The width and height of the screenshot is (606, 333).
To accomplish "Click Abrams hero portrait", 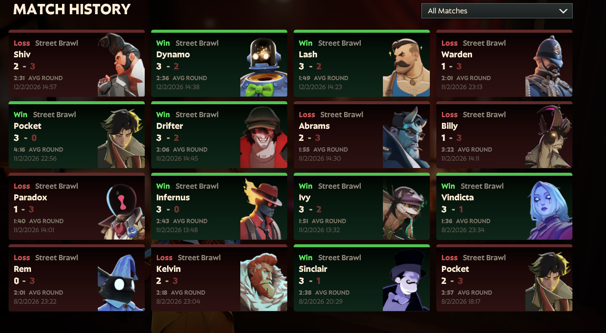I will (406, 136).
